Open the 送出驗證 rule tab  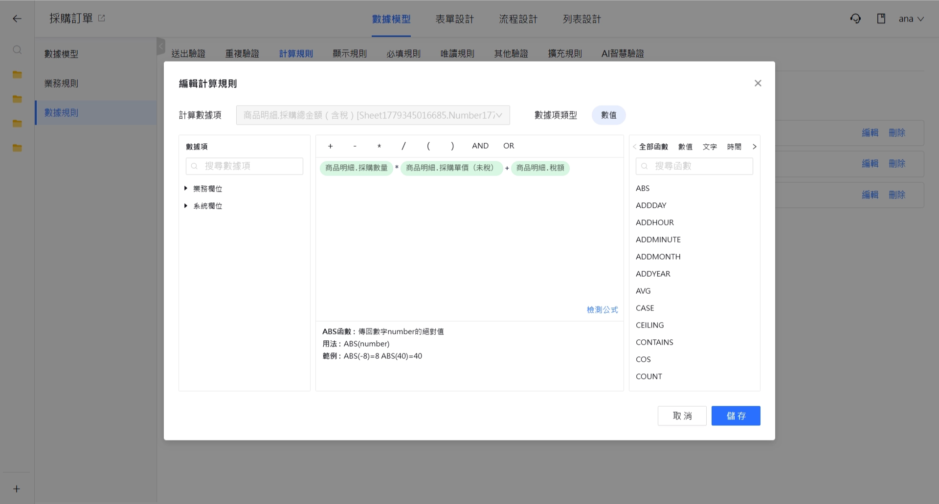pyautogui.click(x=188, y=53)
